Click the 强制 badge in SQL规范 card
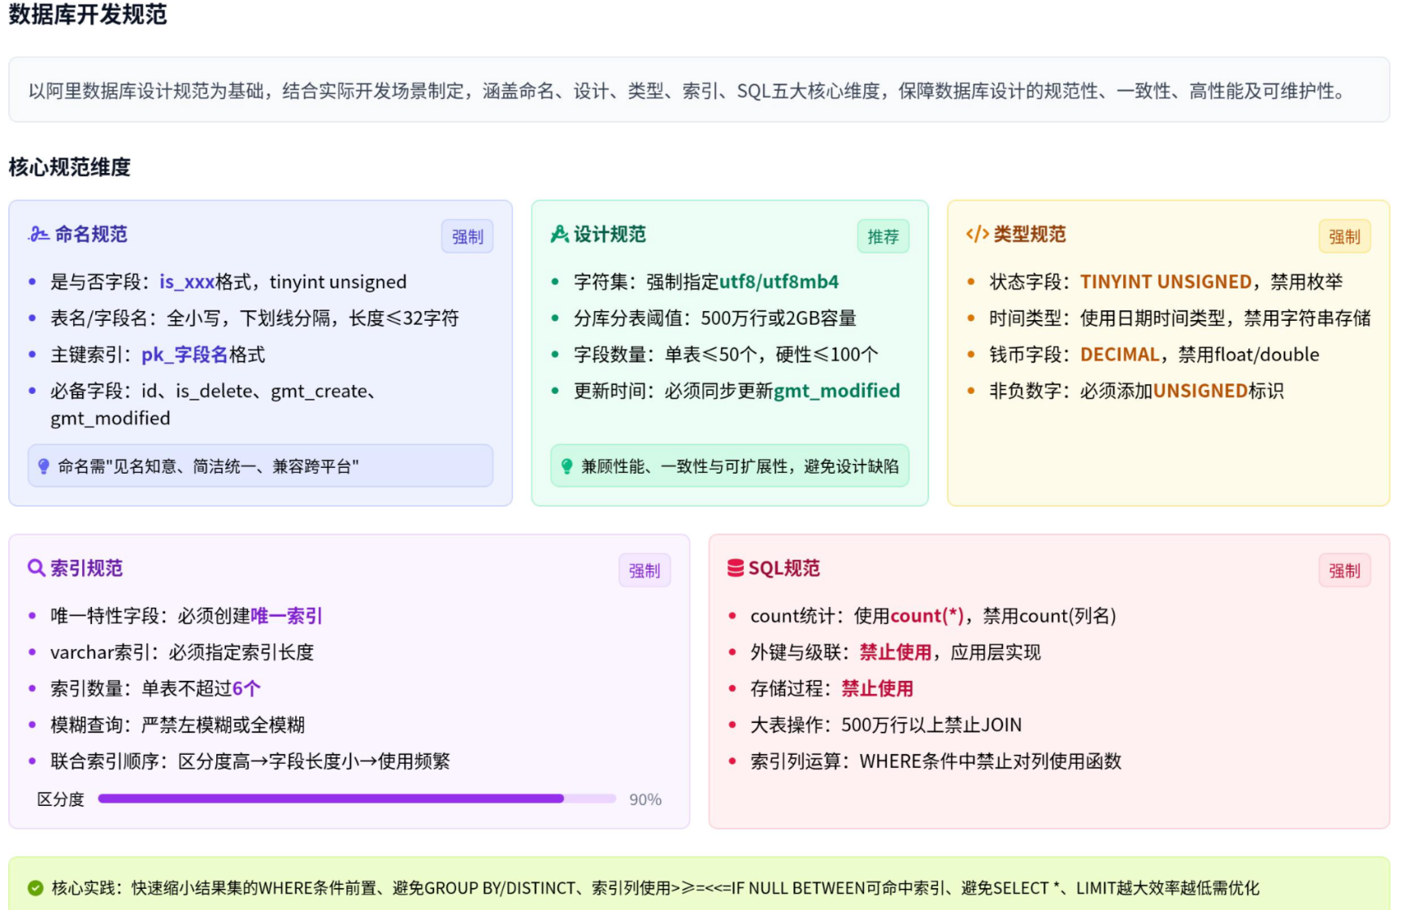This screenshot has height=910, width=1406. [x=1344, y=570]
